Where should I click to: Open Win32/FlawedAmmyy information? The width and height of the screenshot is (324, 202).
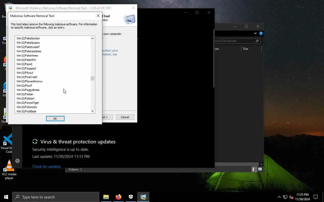coord(30,81)
